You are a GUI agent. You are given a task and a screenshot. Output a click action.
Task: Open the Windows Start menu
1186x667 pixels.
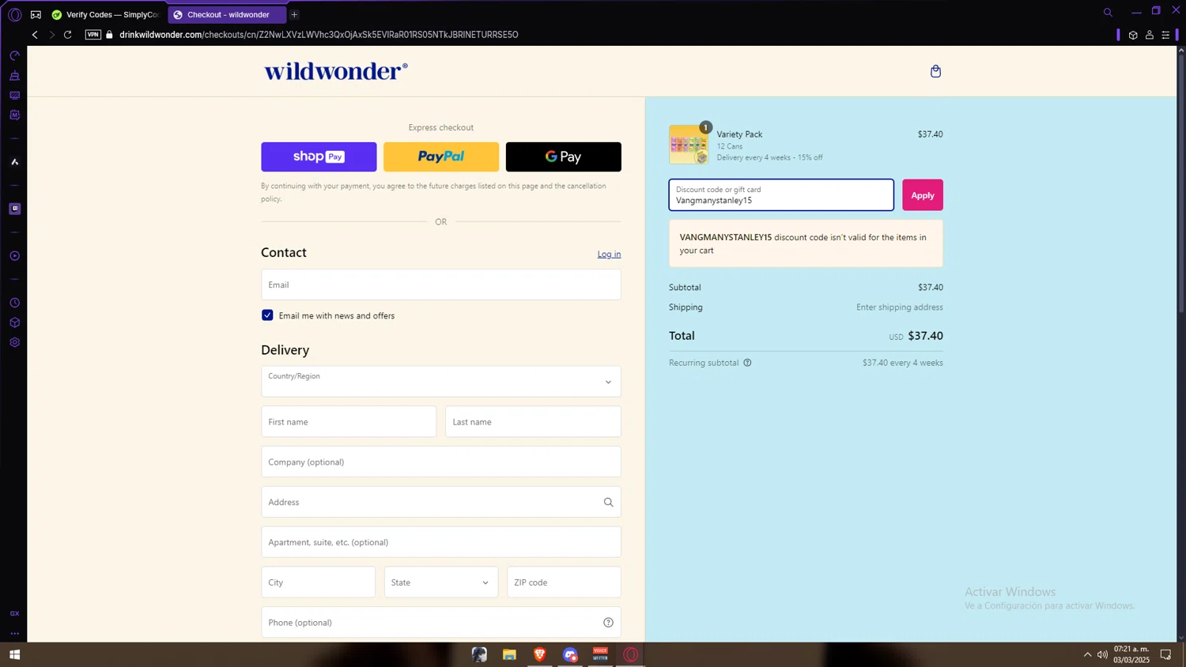(x=14, y=654)
